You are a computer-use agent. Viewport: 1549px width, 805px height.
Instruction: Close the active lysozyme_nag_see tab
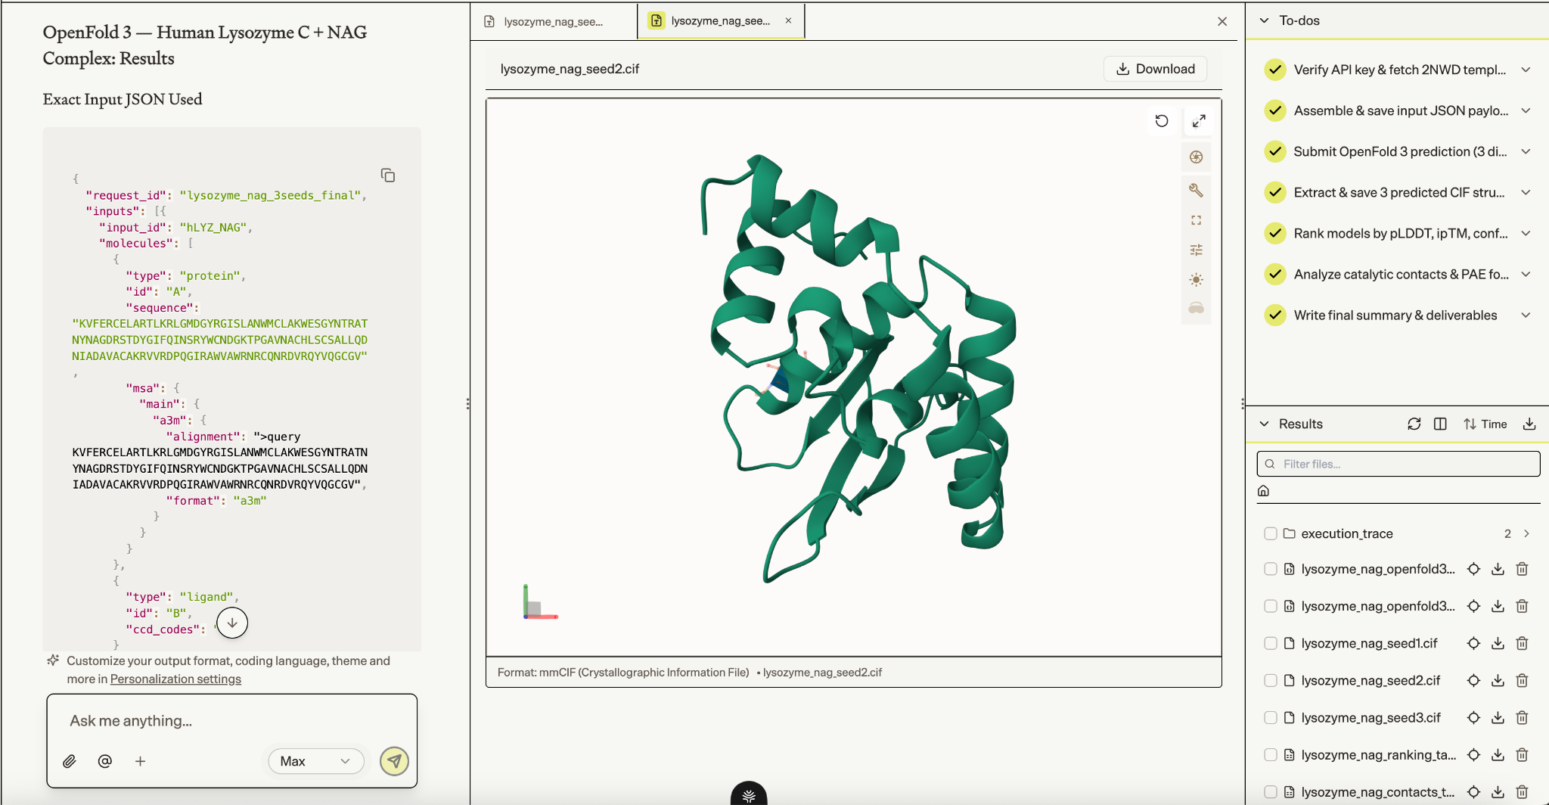pyautogui.click(x=788, y=20)
